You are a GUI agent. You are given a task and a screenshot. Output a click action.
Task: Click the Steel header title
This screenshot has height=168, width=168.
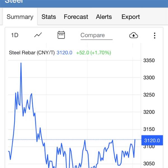(x=14, y=1)
